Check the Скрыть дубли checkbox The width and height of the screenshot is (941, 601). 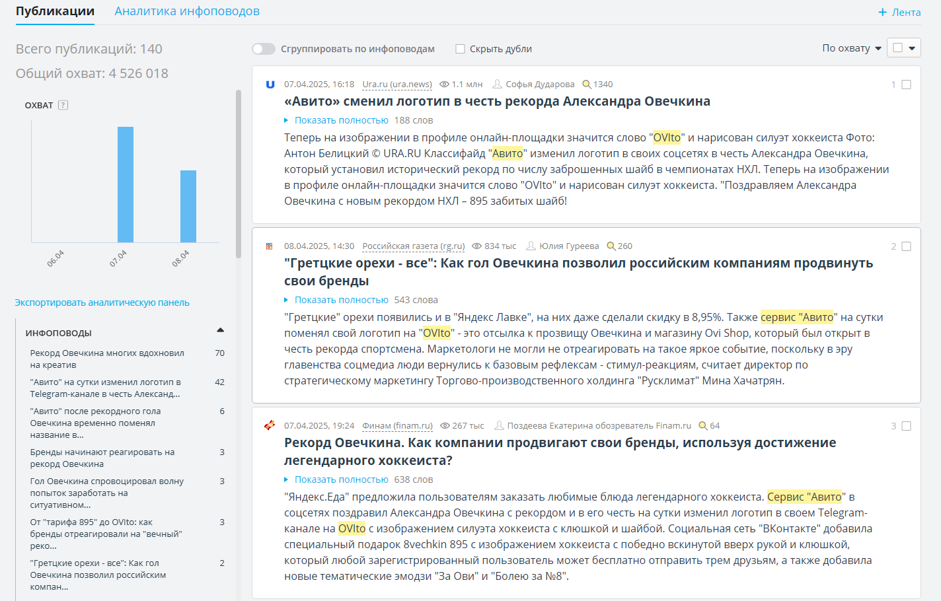[461, 49]
